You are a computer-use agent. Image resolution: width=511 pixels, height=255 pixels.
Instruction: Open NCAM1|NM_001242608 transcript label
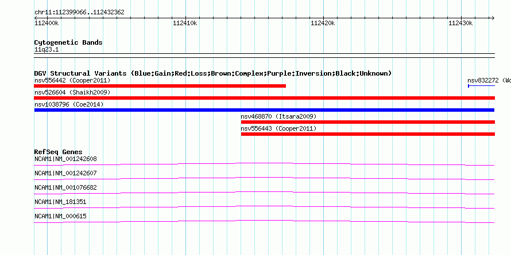(65, 159)
